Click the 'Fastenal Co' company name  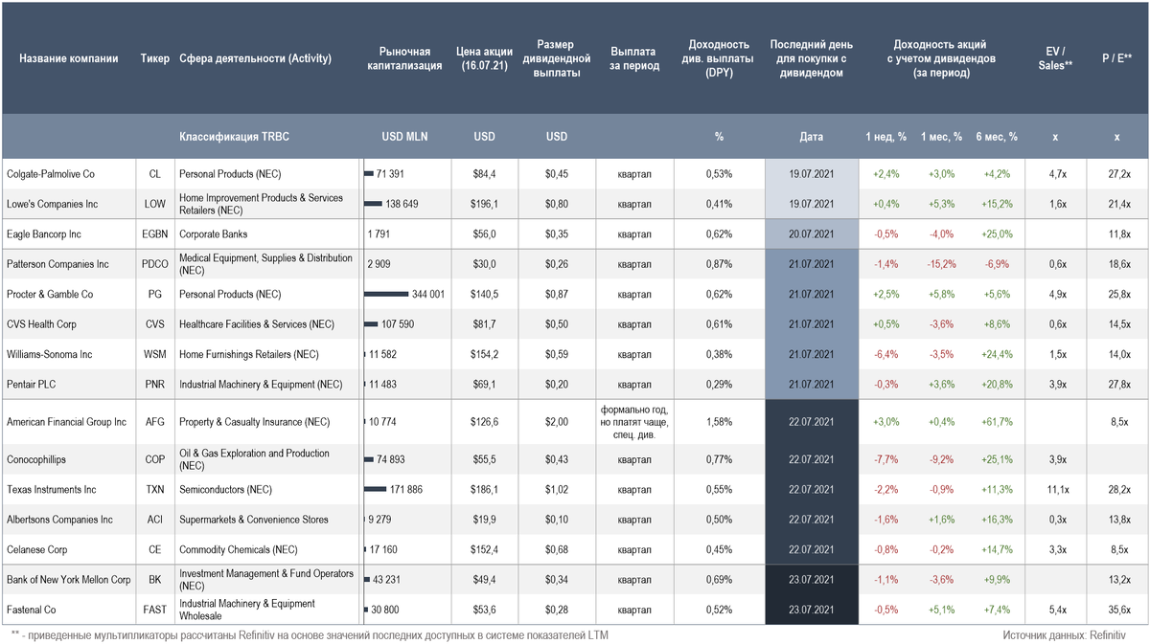(x=31, y=610)
